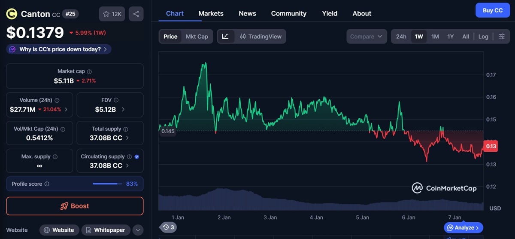Toggle Log scale on chart
The width and height of the screenshot is (515, 239).
[483, 37]
